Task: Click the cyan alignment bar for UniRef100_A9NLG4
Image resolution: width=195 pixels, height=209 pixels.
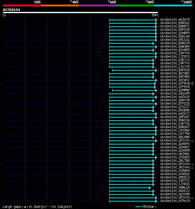Action: (130, 188)
